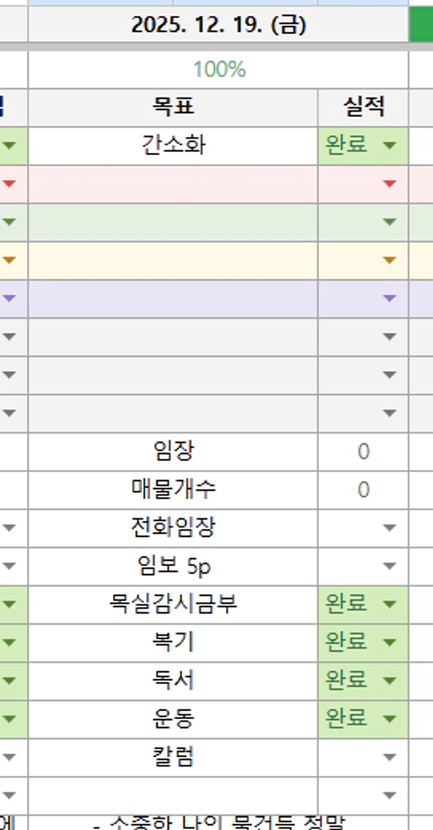Viewport: 433px width, 830px height.
Task: Expand the green arrow in the blank green row's 실적 cell
Action: click(x=389, y=222)
